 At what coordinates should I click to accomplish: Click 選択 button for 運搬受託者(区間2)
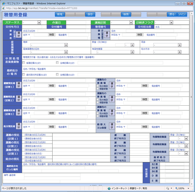coord(19,99)
